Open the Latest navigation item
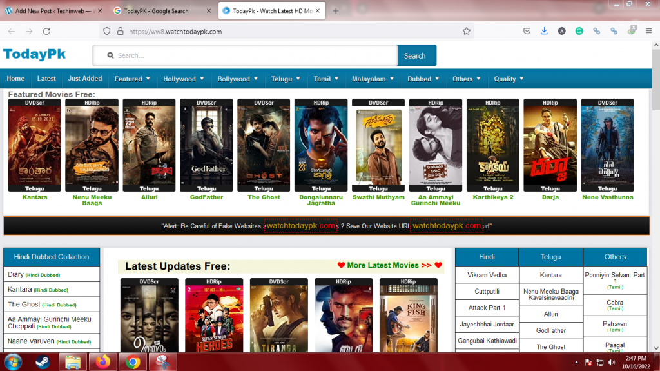 pos(46,79)
